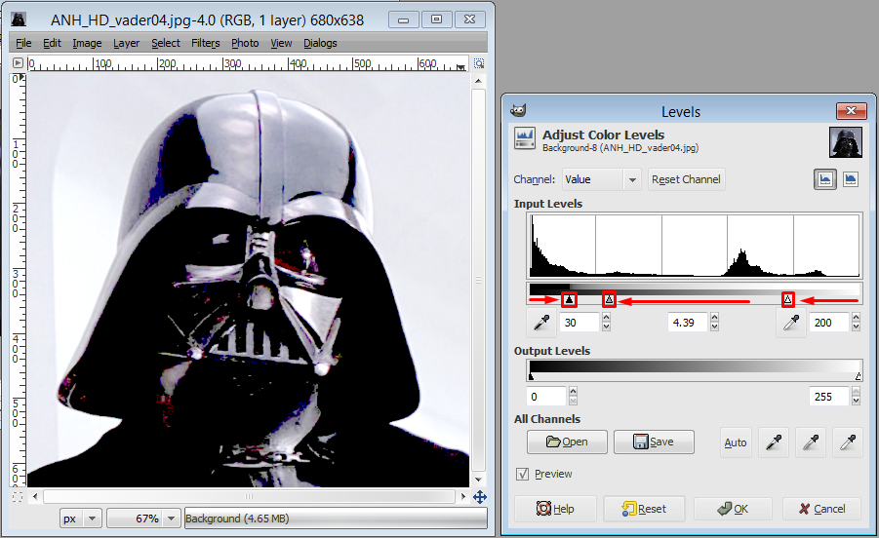Increase the high input level 200
The height and width of the screenshot is (538, 879).
tap(856, 318)
